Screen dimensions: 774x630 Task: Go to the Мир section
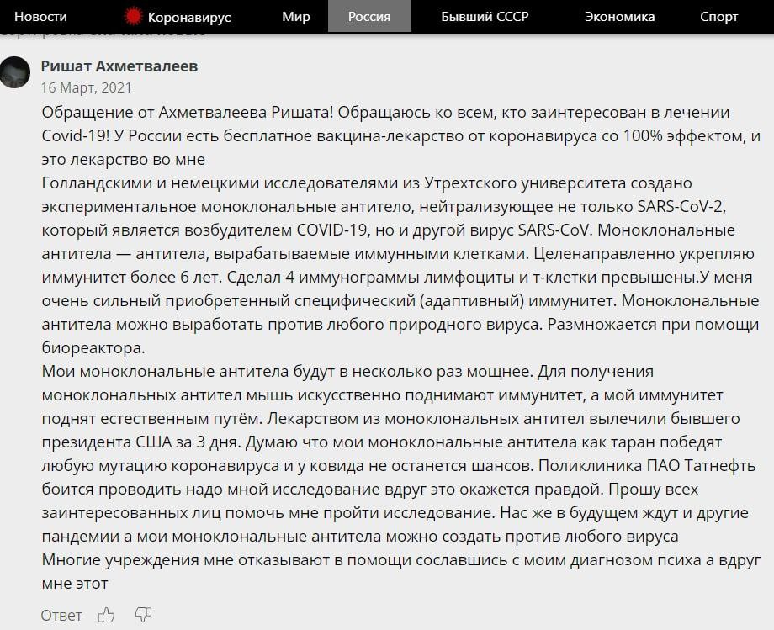click(x=295, y=17)
